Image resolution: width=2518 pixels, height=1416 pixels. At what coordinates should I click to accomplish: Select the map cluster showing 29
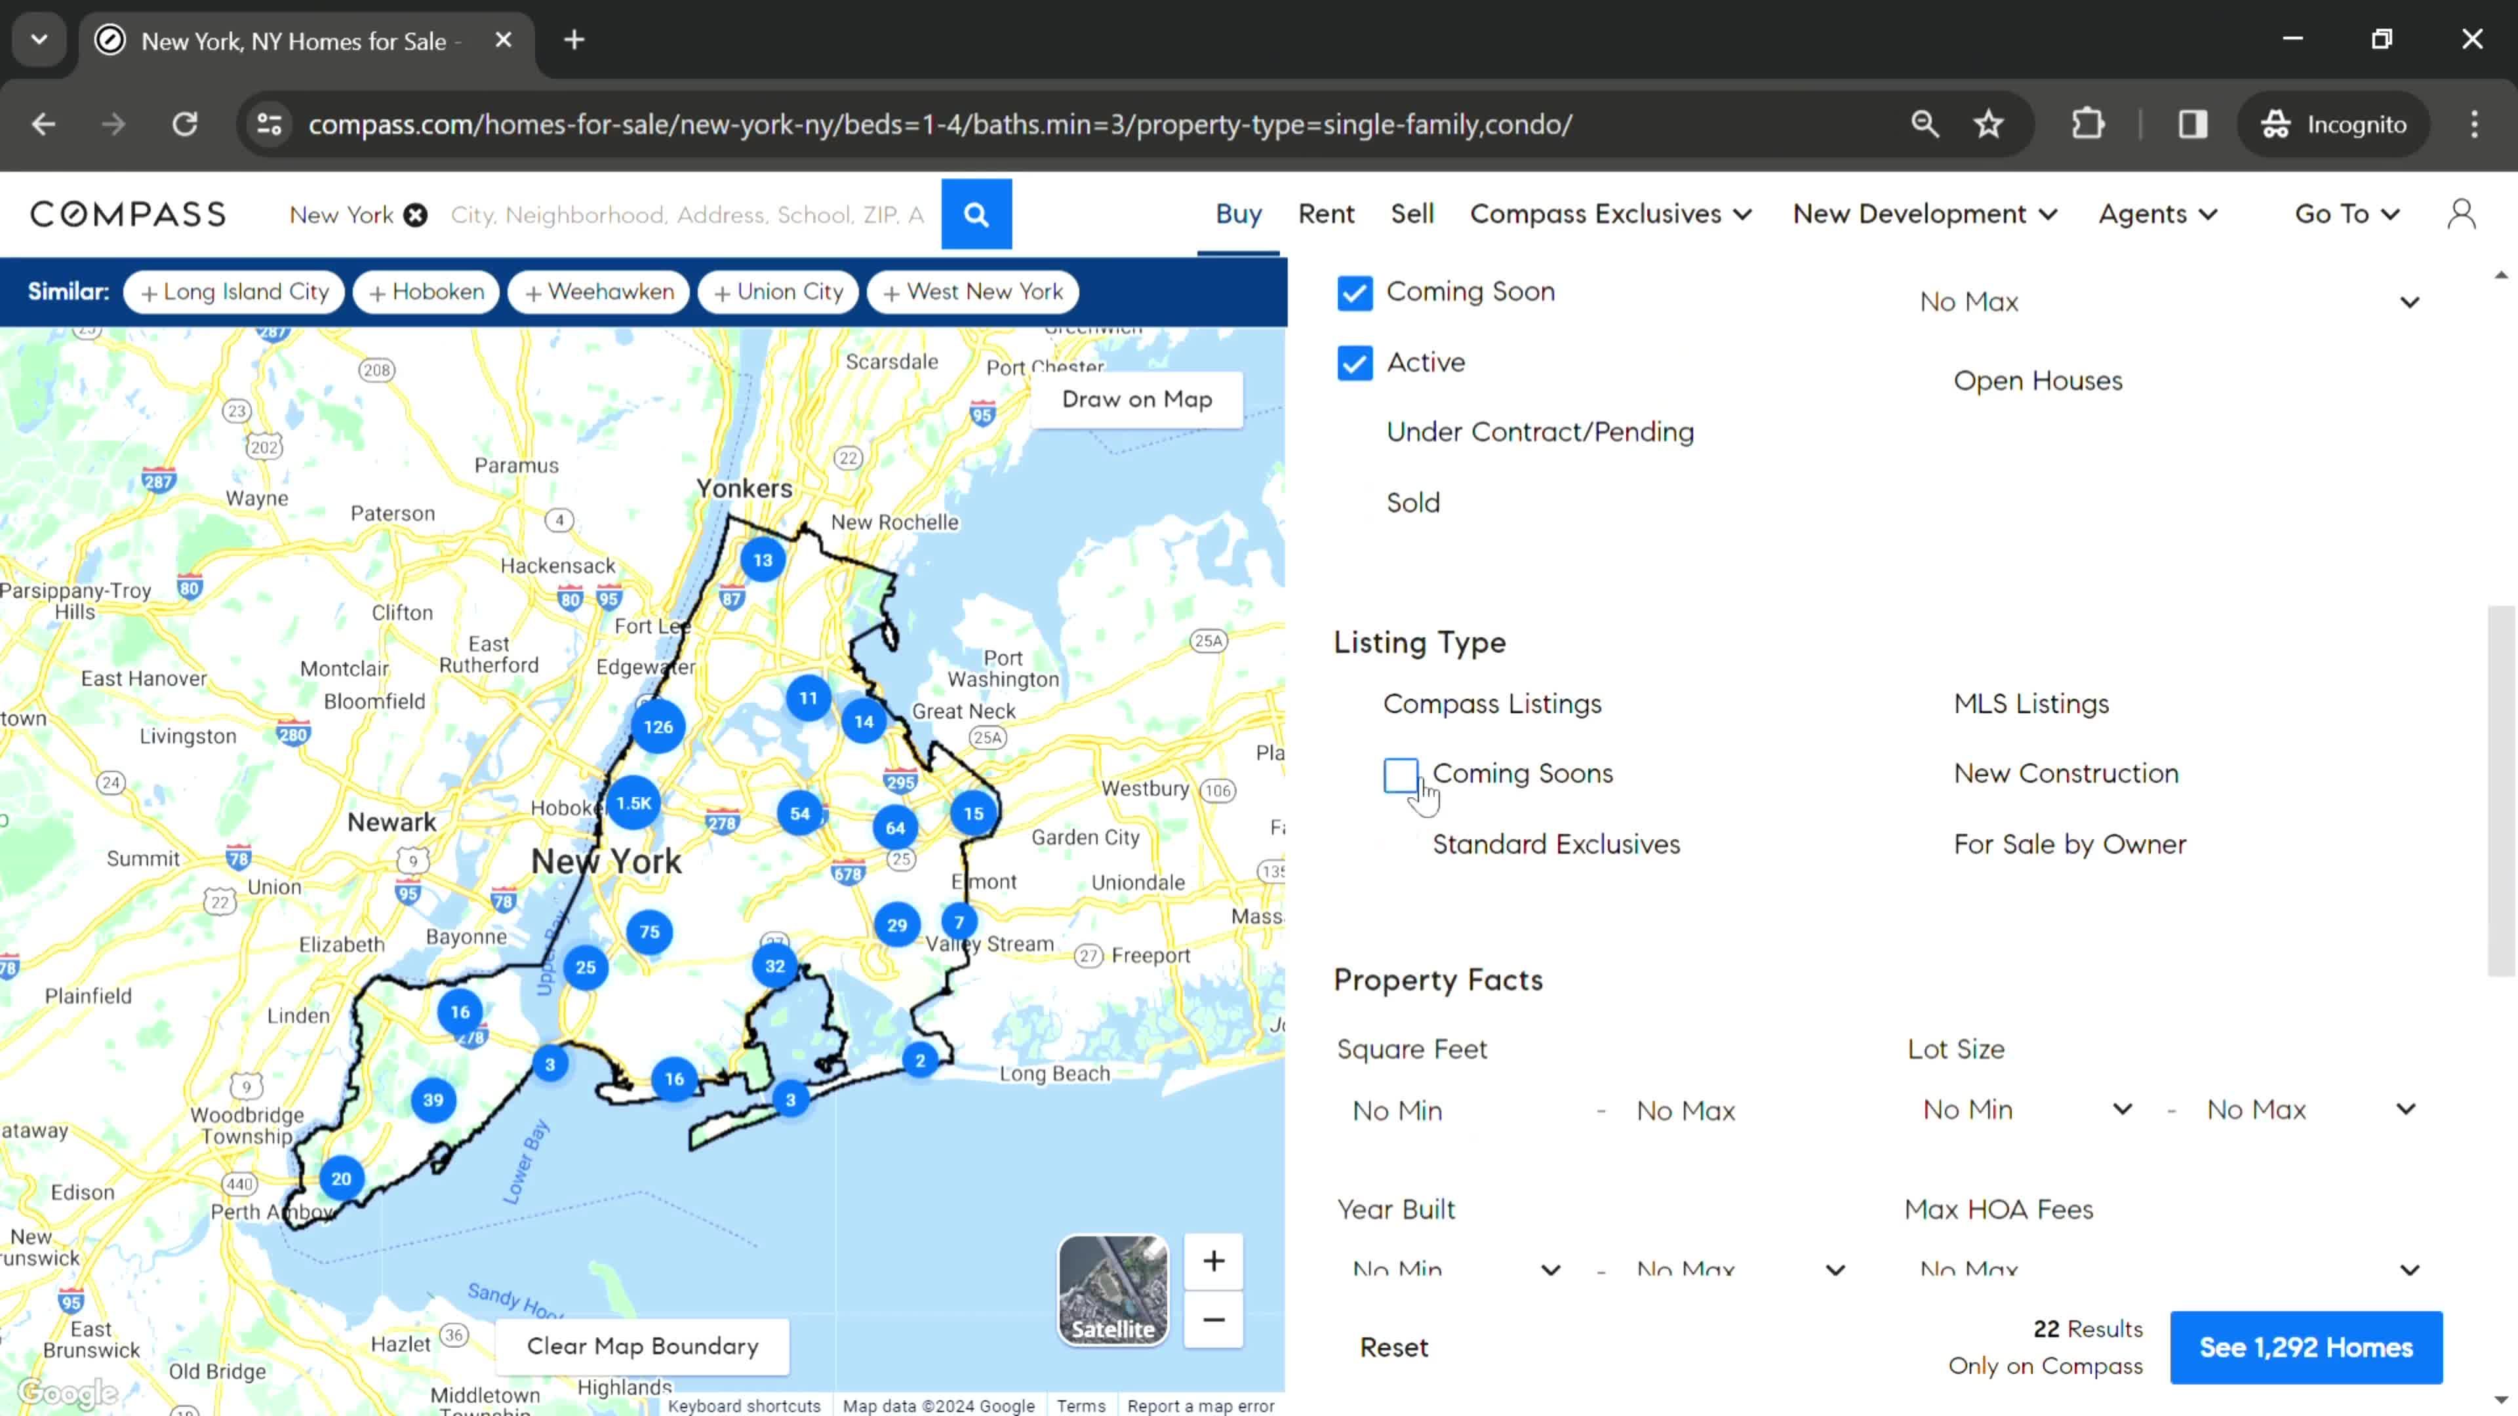tap(896, 926)
